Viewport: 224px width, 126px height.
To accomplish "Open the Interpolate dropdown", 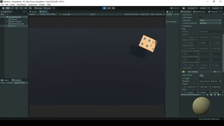I will pos(210,20).
